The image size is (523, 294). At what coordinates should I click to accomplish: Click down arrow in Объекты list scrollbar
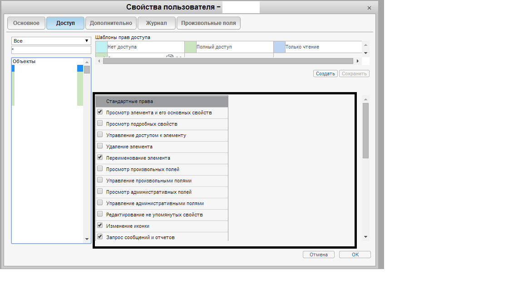tap(87, 239)
